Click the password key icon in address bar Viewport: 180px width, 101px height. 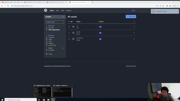click(x=157, y=6)
